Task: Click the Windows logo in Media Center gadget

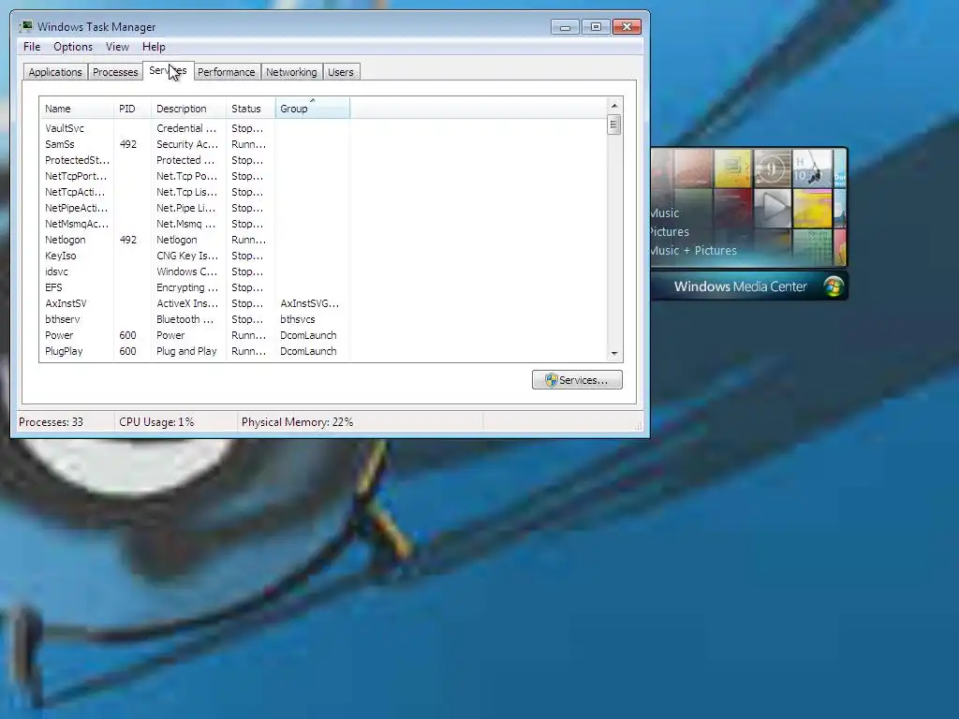Action: point(833,286)
